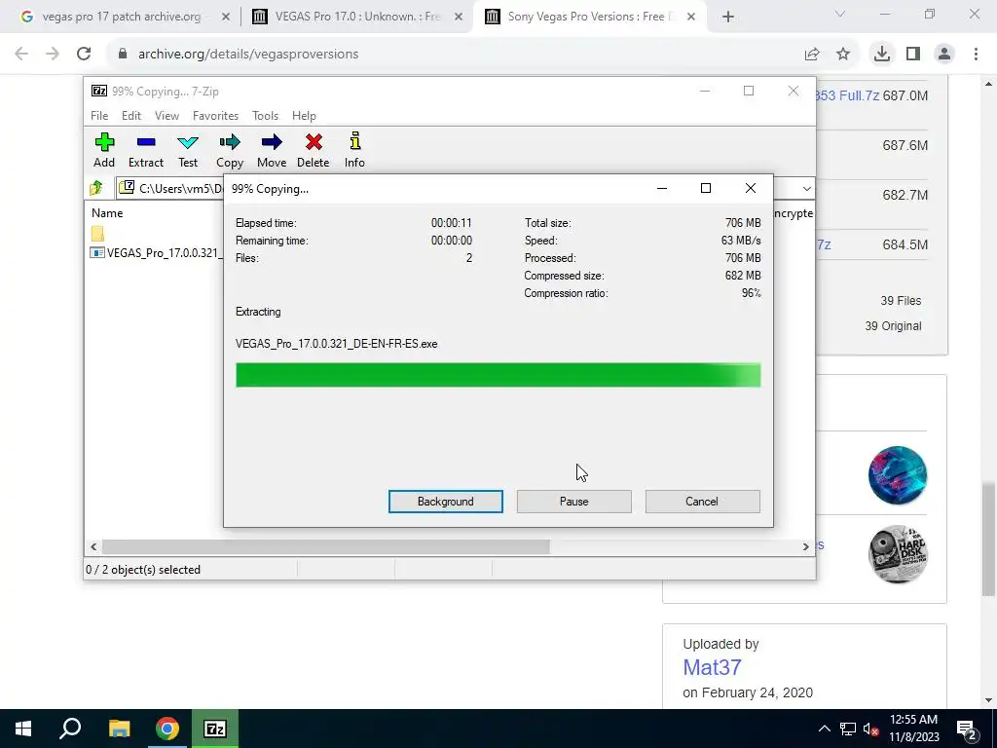Click the green extraction progress bar
Image resolution: width=997 pixels, height=748 pixels.
[x=498, y=375]
